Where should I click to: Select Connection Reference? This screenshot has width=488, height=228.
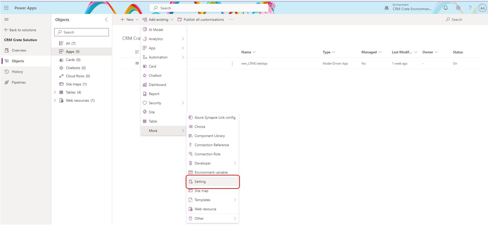point(212,145)
